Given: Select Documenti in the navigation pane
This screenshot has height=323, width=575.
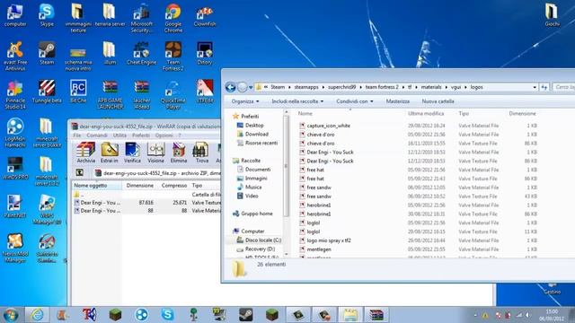Looking at the screenshot, I should [258, 170].
